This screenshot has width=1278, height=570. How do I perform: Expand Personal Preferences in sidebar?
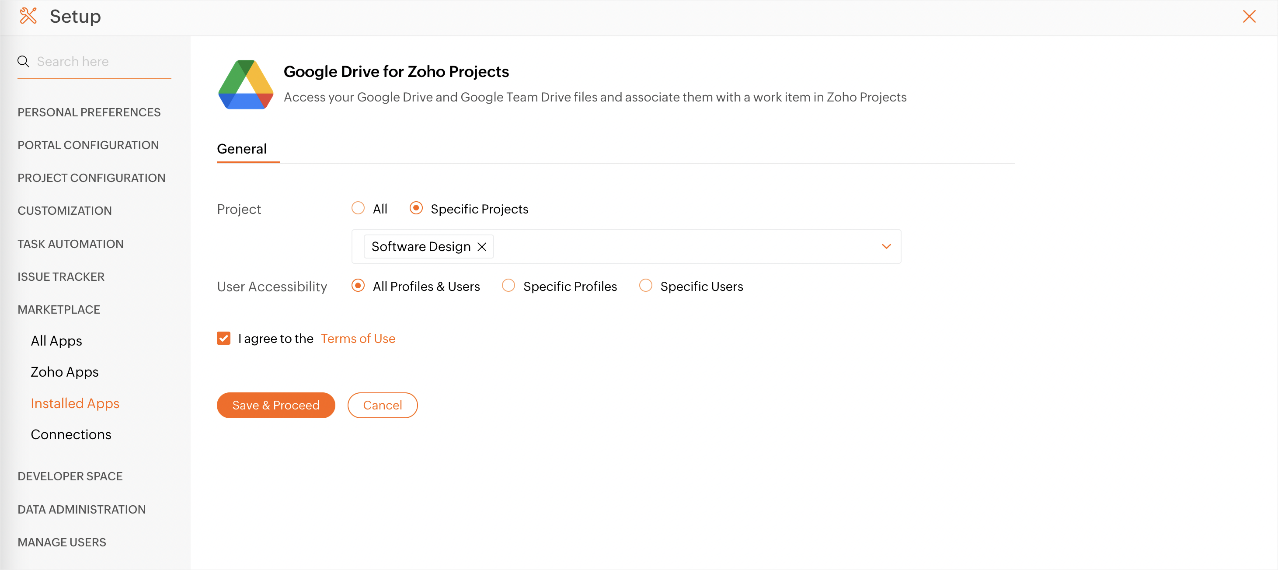point(89,112)
